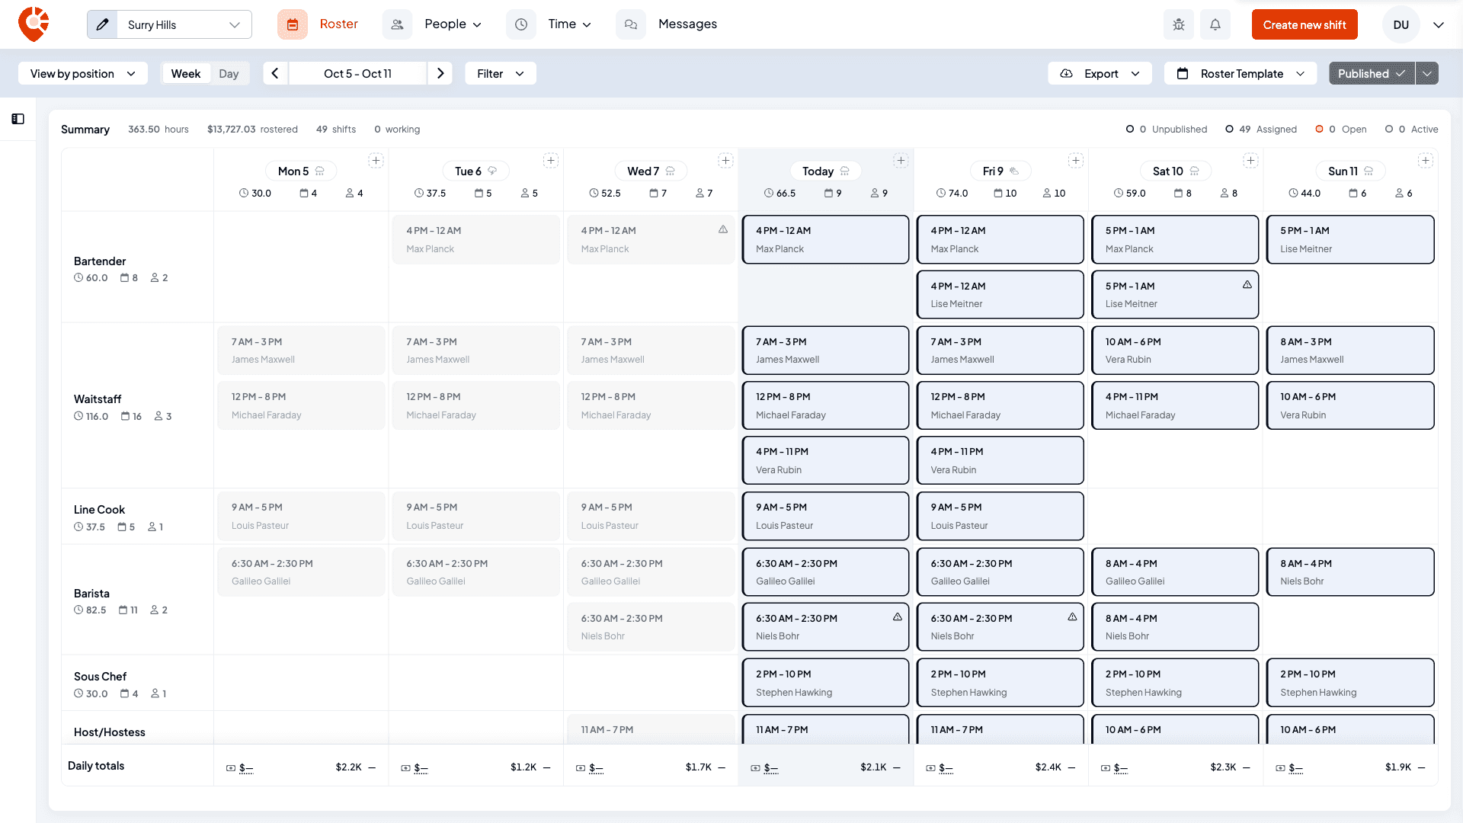This screenshot has height=823, width=1463.
Task: Go to the next week arrow
Action: (x=440, y=73)
